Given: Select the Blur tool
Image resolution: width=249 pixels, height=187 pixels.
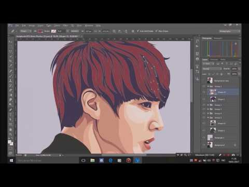Looking at the screenshot, I should 10,100.
